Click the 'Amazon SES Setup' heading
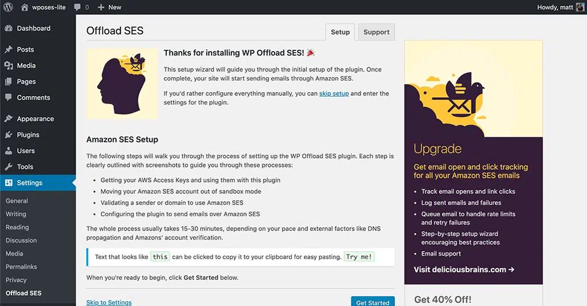Image resolution: width=587 pixels, height=306 pixels. 122,140
